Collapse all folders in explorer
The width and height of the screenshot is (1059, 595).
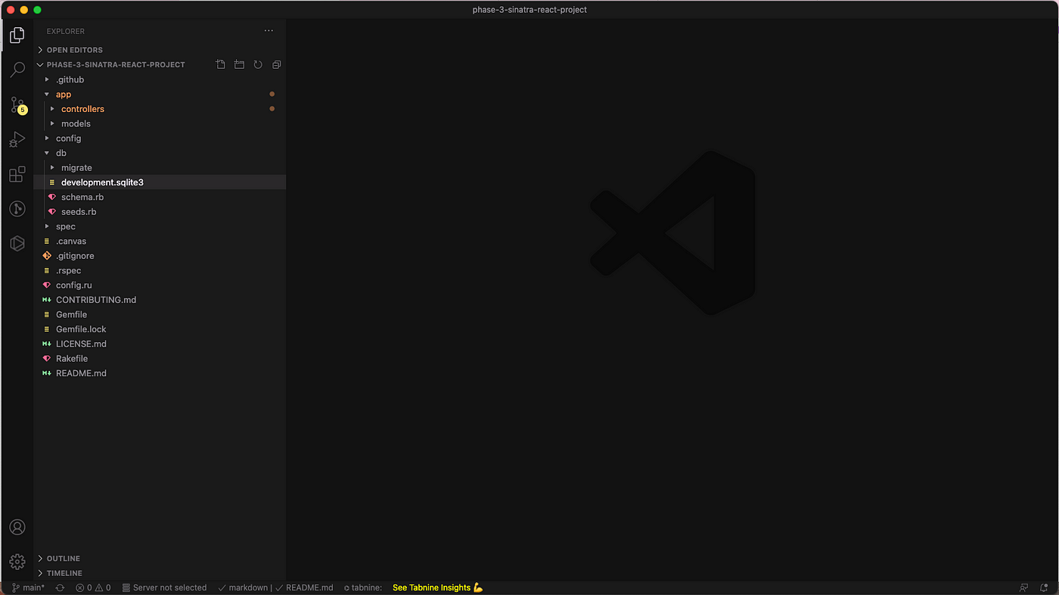(276, 64)
